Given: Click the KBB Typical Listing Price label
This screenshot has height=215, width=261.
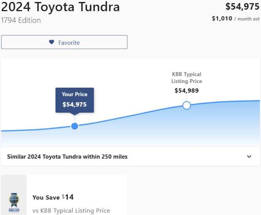Looking at the screenshot, I should coord(187,78).
